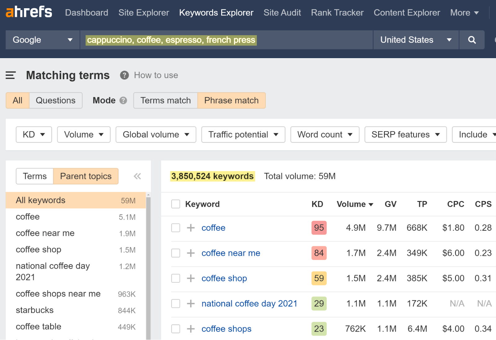Viewport: 496px width, 340px height.
Task: Collapse the left panel with double chevron
Action: 137,176
